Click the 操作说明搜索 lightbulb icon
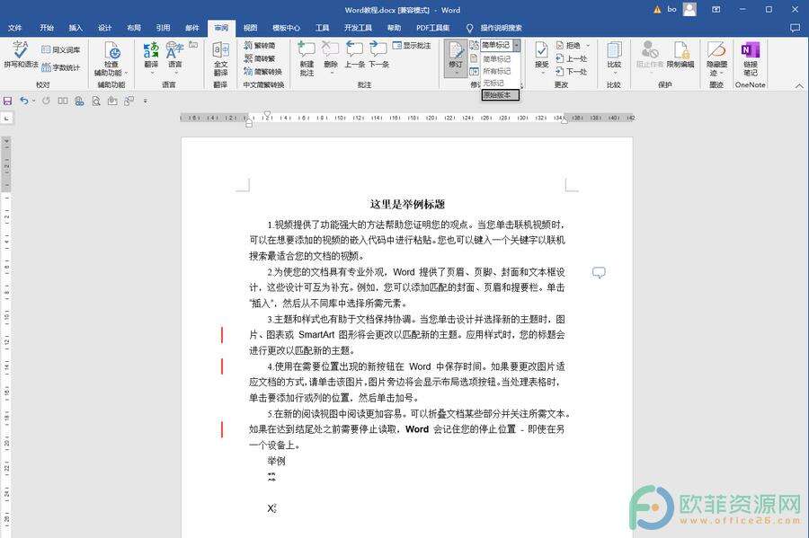Image resolution: width=809 pixels, height=538 pixels. coord(469,28)
